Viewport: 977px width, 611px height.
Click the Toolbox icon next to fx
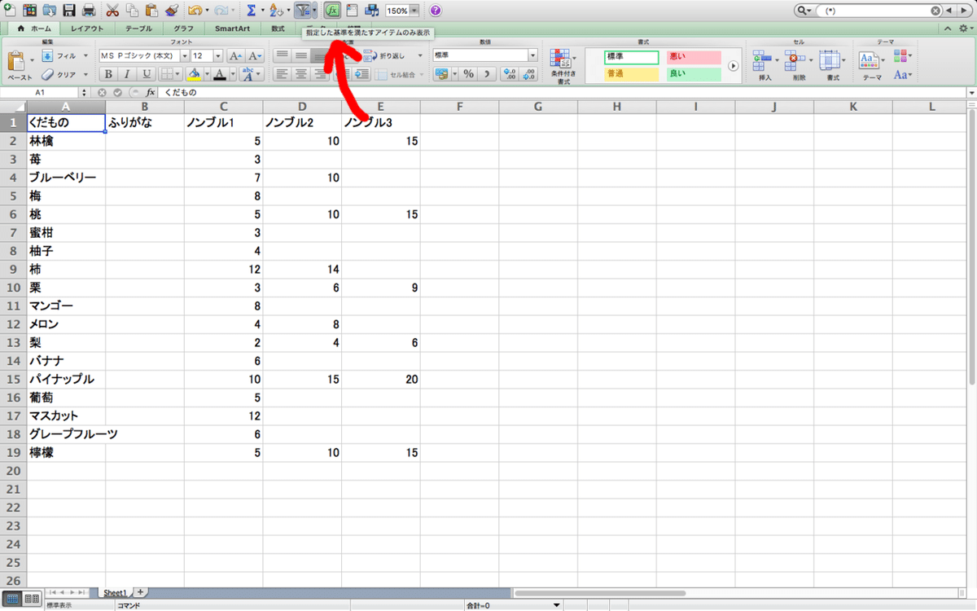click(x=353, y=11)
